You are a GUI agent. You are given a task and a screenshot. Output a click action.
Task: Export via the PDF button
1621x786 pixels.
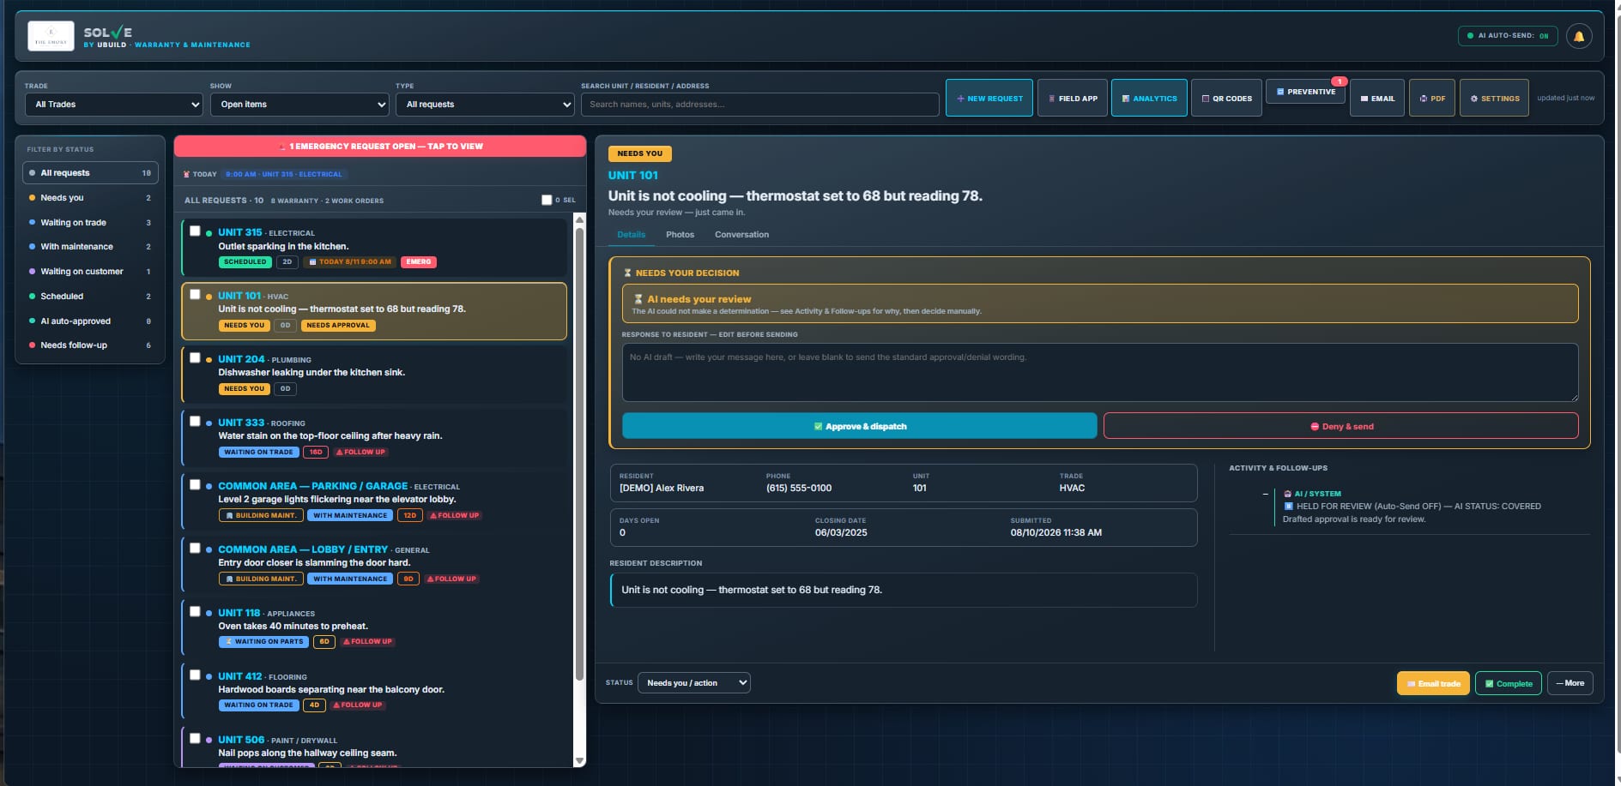coord(1432,98)
